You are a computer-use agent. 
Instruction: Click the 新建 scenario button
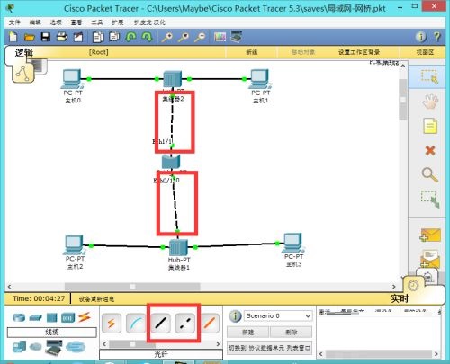pos(247,333)
